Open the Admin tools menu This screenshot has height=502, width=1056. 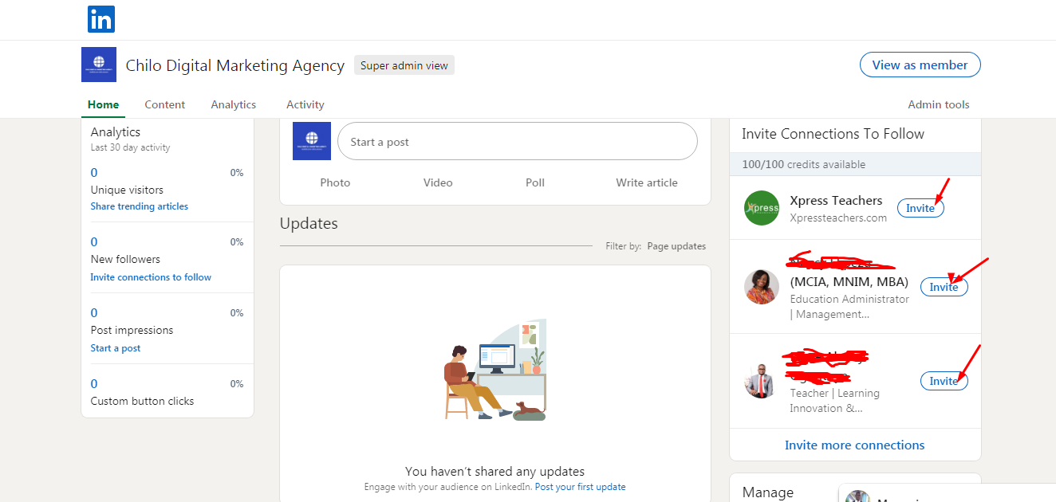(x=939, y=104)
